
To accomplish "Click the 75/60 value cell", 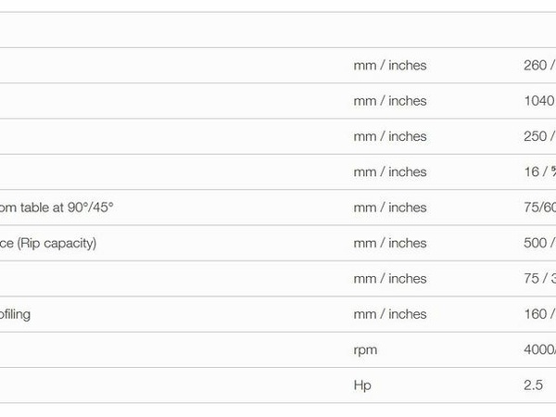I will [x=539, y=208].
